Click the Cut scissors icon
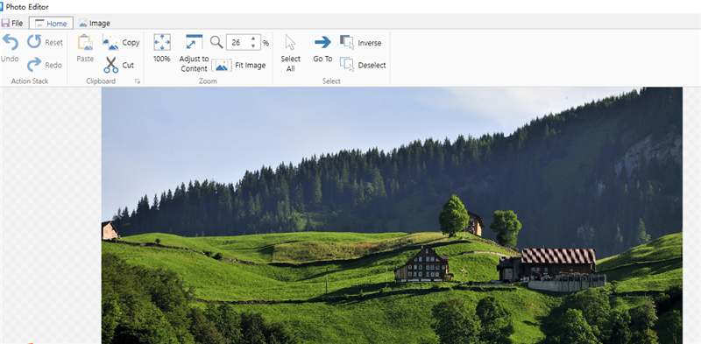 pyautogui.click(x=111, y=65)
